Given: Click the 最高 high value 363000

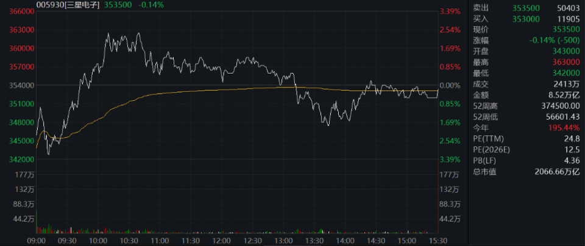Looking at the screenshot, I should pos(566,63).
